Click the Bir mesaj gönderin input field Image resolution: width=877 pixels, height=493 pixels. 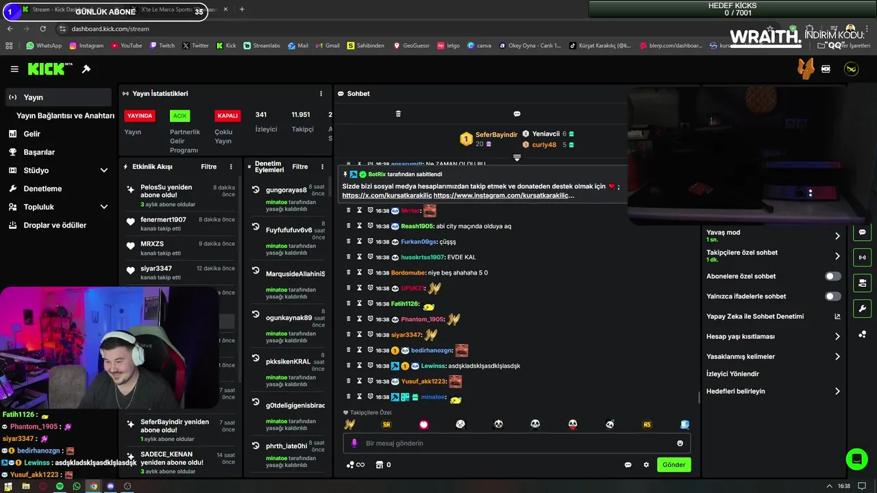click(517, 443)
